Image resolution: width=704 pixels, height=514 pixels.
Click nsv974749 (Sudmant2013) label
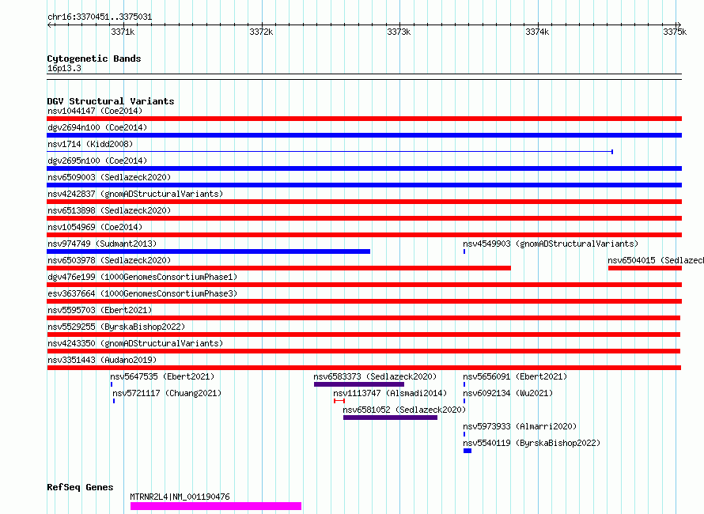[x=102, y=244]
